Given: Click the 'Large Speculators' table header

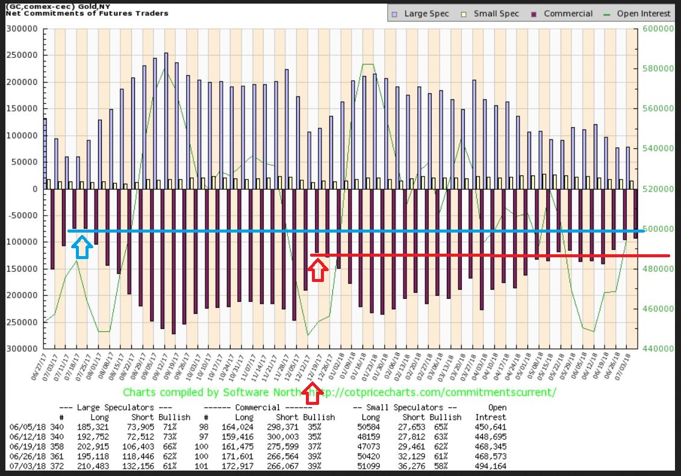Looking at the screenshot, I should 115,407.
